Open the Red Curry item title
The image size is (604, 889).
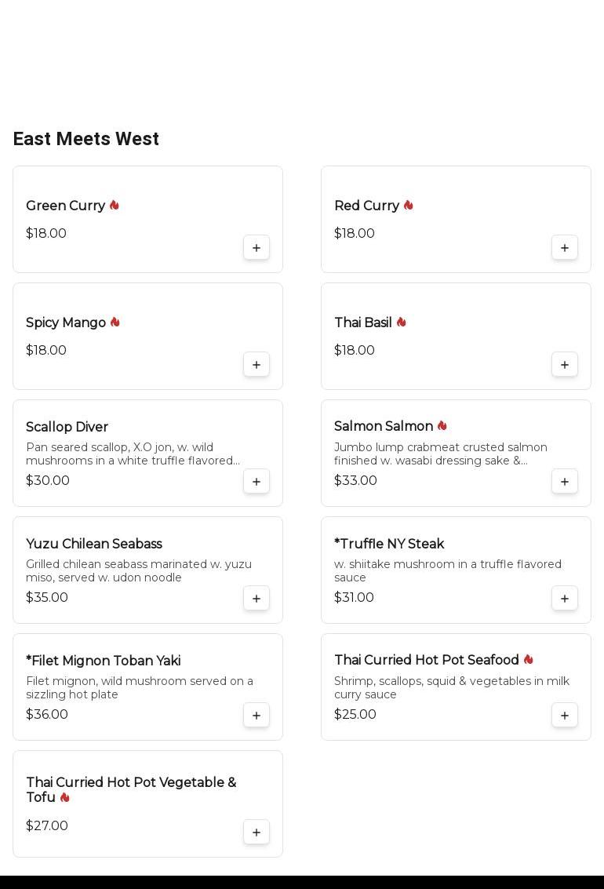[366, 206]
